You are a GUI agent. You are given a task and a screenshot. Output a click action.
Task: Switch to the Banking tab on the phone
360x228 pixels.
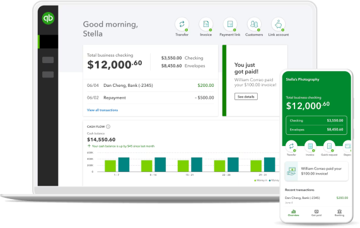339,213
